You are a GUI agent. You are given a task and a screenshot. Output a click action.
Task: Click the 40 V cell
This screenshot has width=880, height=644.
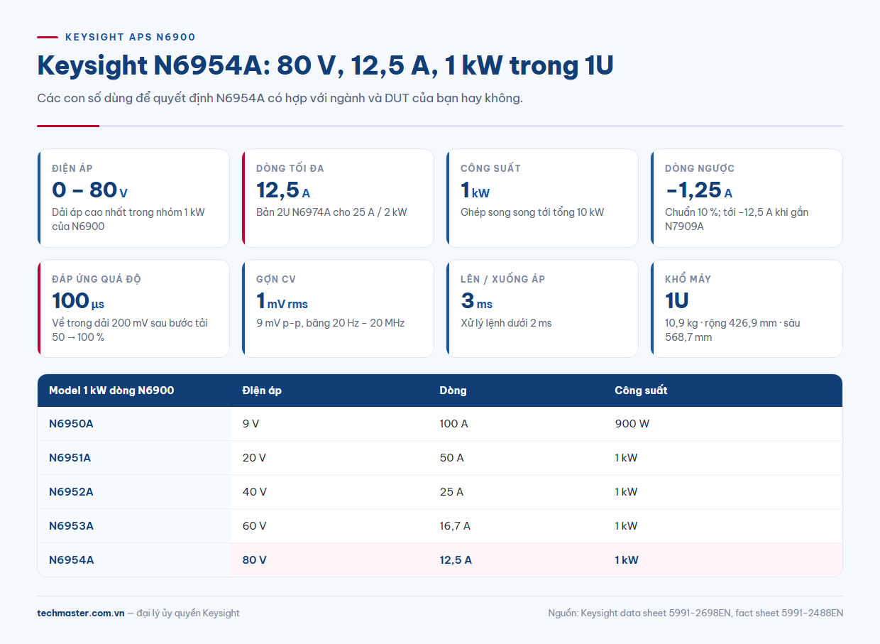coord(254,492)
